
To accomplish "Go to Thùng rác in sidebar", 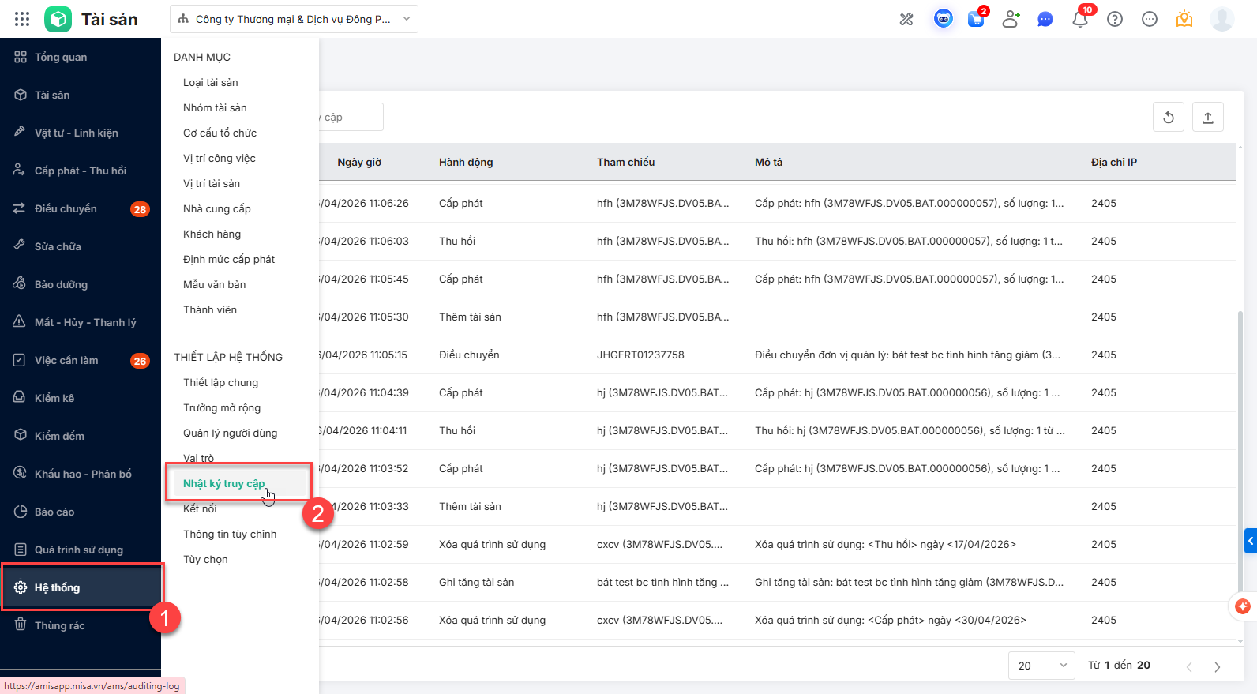I will [x=60, y=625].
